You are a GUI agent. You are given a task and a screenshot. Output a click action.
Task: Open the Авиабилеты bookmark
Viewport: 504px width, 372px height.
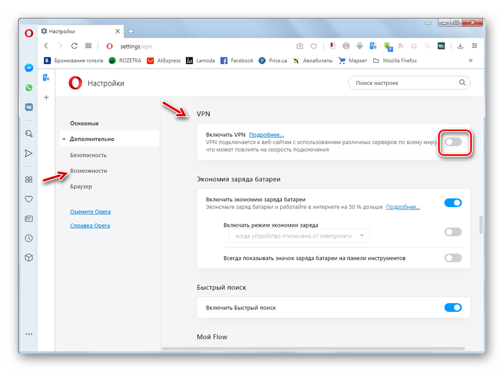pyautogui.click(x=313, y=60)
